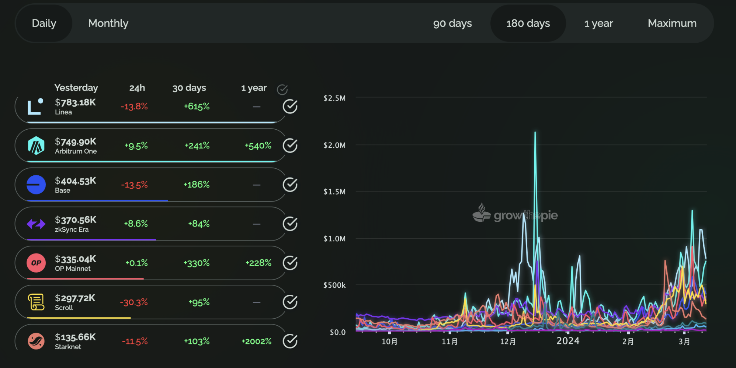The width and height of the screenshot is (736, 368).
Task: Click the Arbitrum One logo icon
Action: (36, 146)
